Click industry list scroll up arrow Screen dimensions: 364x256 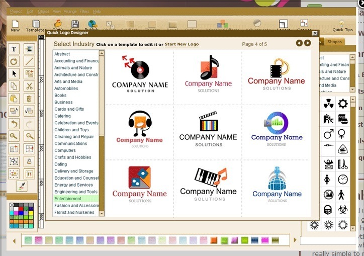tap(102, 53)
